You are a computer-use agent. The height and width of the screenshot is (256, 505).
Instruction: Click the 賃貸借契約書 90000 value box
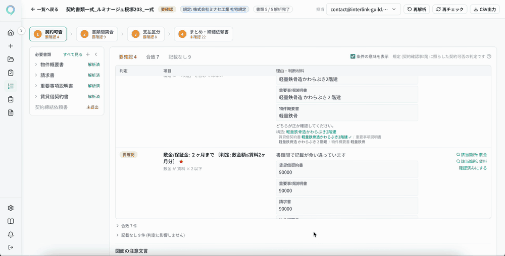(347, 169)
